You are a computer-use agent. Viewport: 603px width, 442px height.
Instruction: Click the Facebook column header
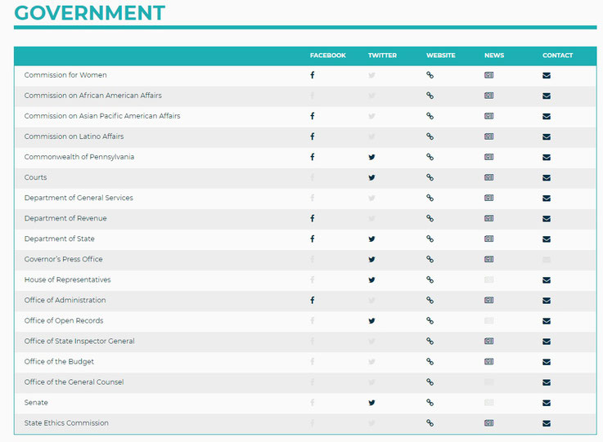point(327,56)
